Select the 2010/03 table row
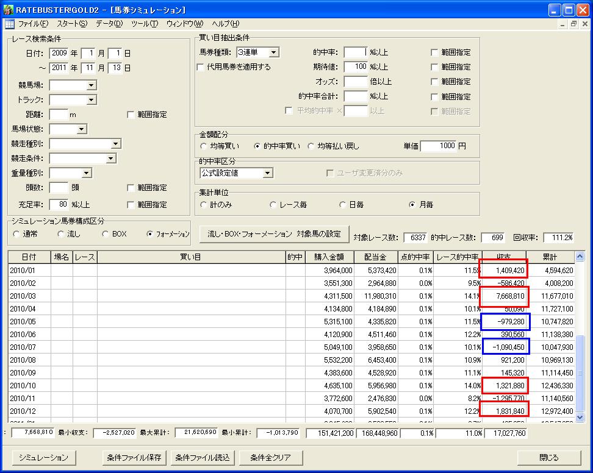This screenshot has width=593, height=473. coord(291,296)
